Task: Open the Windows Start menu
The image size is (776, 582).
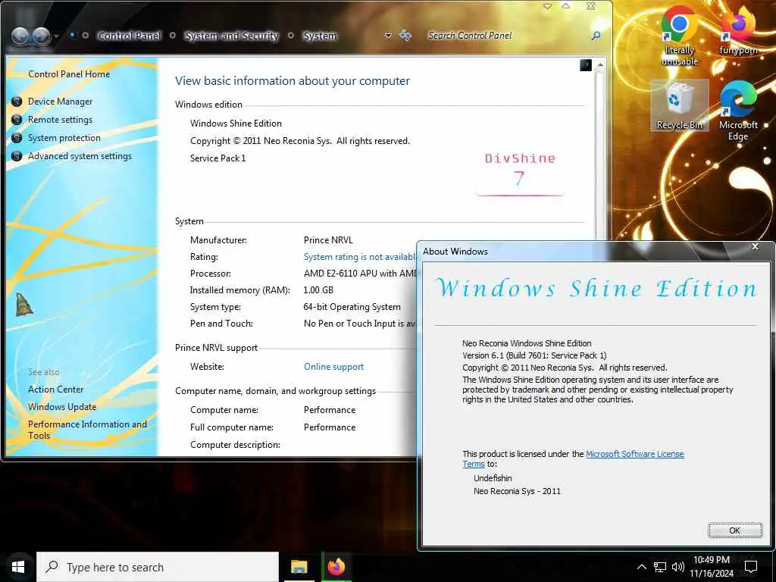Action: pos(18,567)
